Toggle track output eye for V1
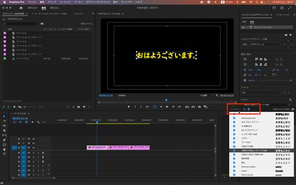This screenshot has height=185, width=296. [x=33, y=148]
